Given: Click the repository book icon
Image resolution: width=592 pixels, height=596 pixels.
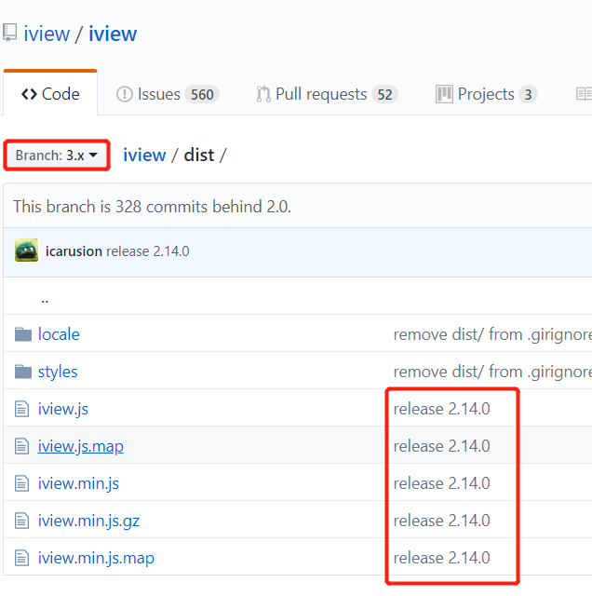Looking at the screenshot, I should pyautogui.click(x=9, y=33).
